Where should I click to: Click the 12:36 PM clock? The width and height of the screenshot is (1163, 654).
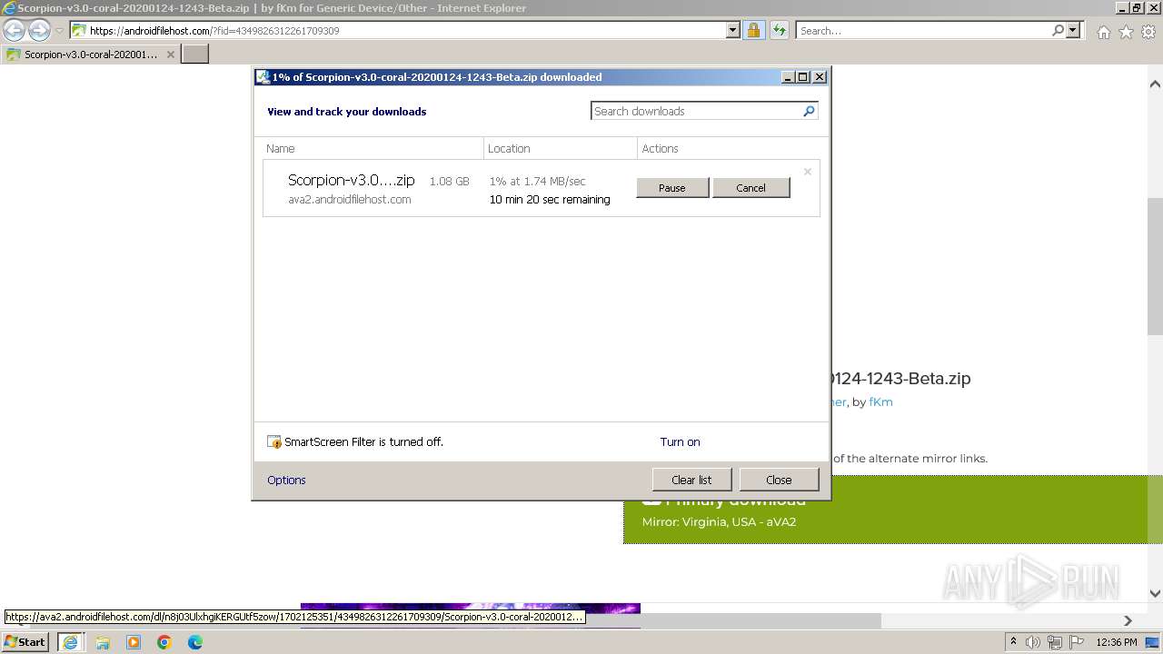pos(1117,642)
